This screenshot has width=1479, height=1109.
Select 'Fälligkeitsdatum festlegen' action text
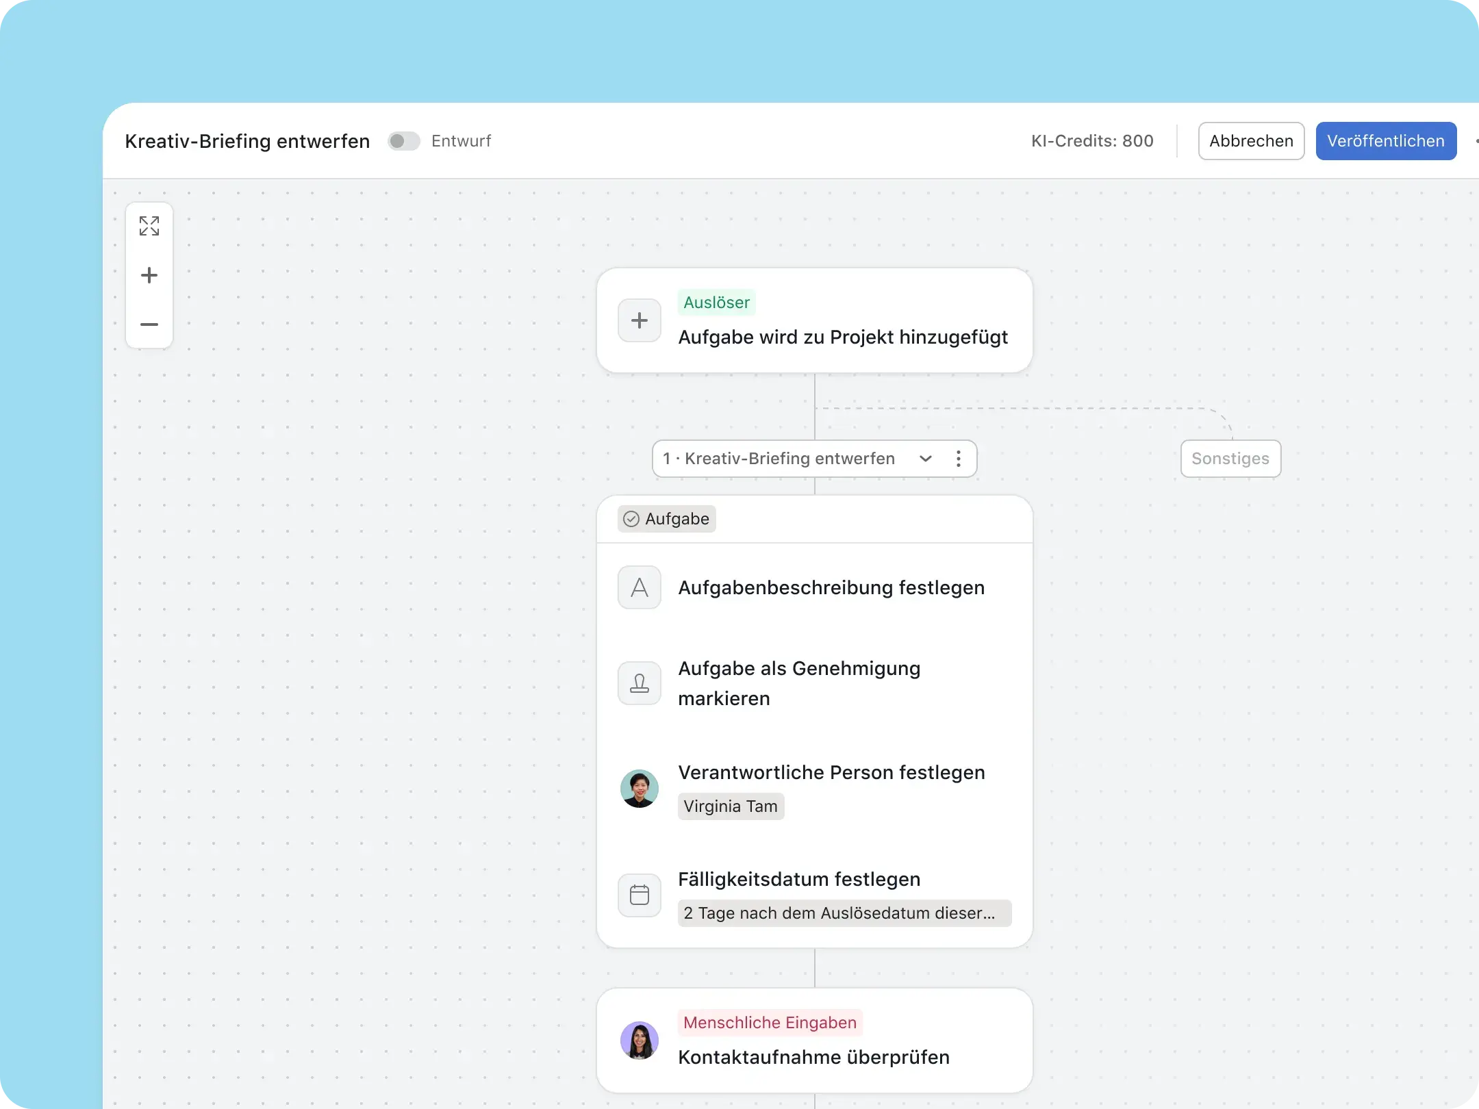(799, 880)
